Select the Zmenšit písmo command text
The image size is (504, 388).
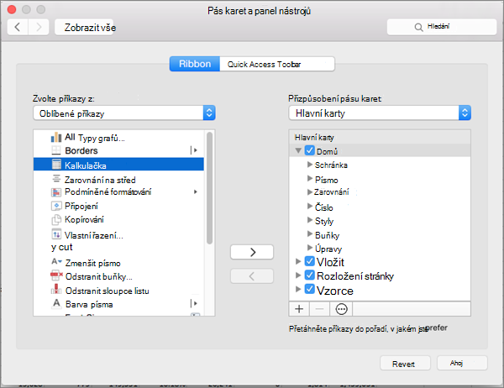tap(93, 263)
